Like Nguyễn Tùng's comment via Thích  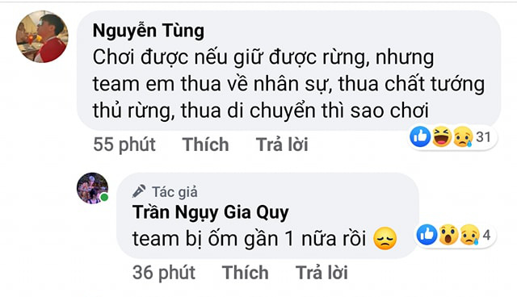click(206, 144)
